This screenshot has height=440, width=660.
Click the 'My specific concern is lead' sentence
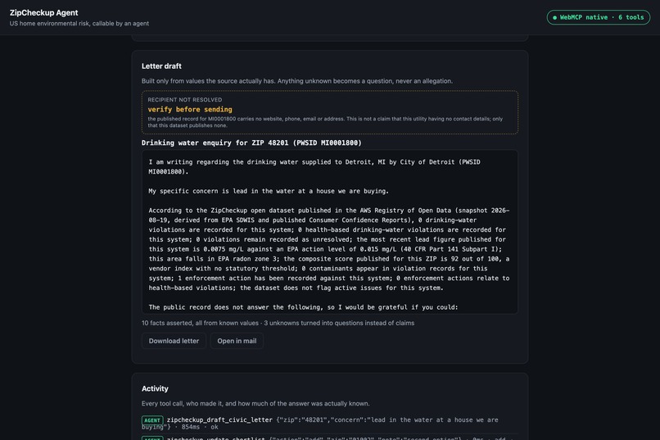[269, 191]
